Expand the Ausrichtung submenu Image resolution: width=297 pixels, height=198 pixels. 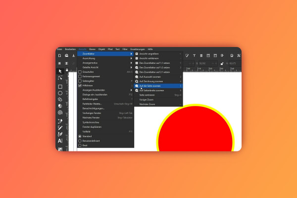(x=105, y=58)
